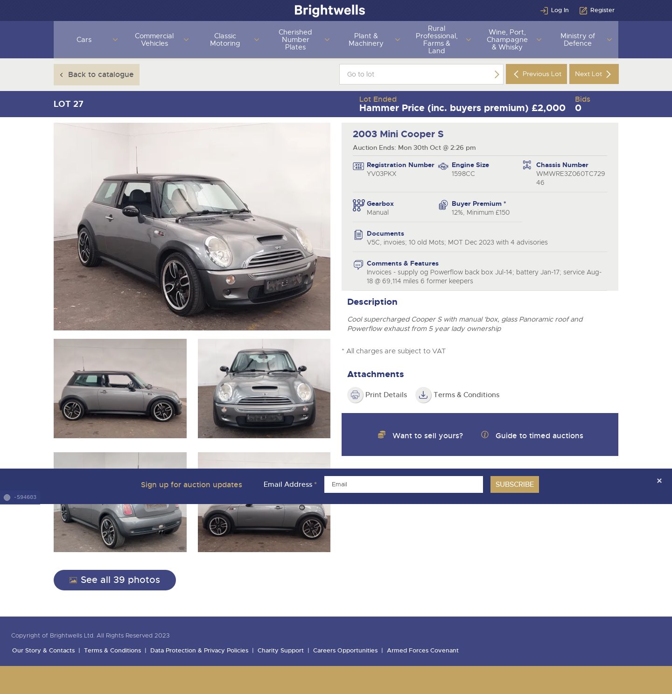Click the Comments & Features speech icon

358,265
